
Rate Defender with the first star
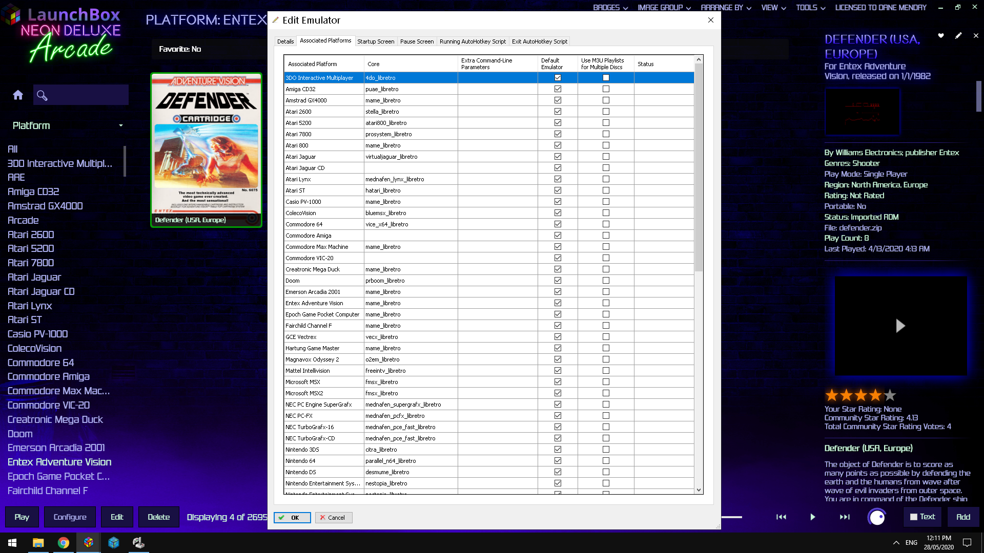pos(832,395)
